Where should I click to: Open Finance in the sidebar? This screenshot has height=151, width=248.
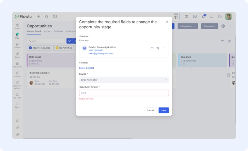coord(17,74)
